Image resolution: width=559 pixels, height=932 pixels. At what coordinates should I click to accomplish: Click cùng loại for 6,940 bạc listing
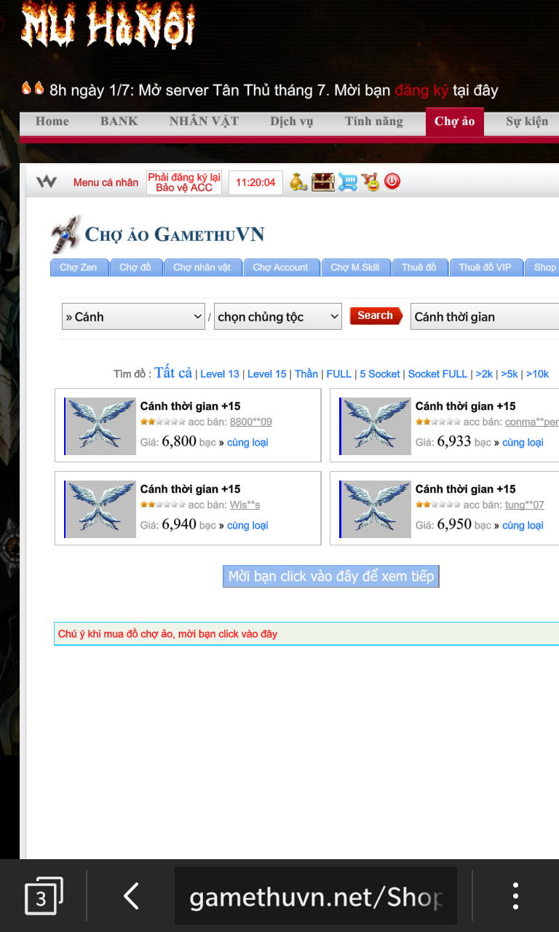coord(247,526)
